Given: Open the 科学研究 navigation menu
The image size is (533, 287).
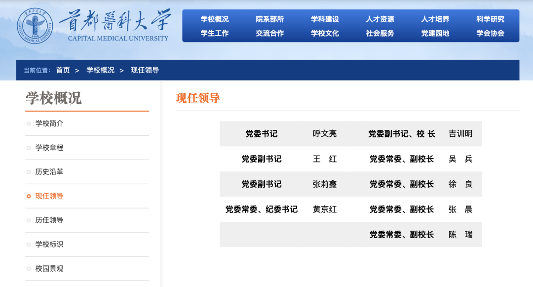Looking at the screenshot, I should click(490, 19).
